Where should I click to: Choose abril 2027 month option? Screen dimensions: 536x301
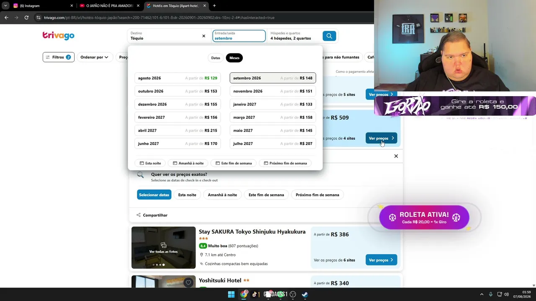click(178, 130)
